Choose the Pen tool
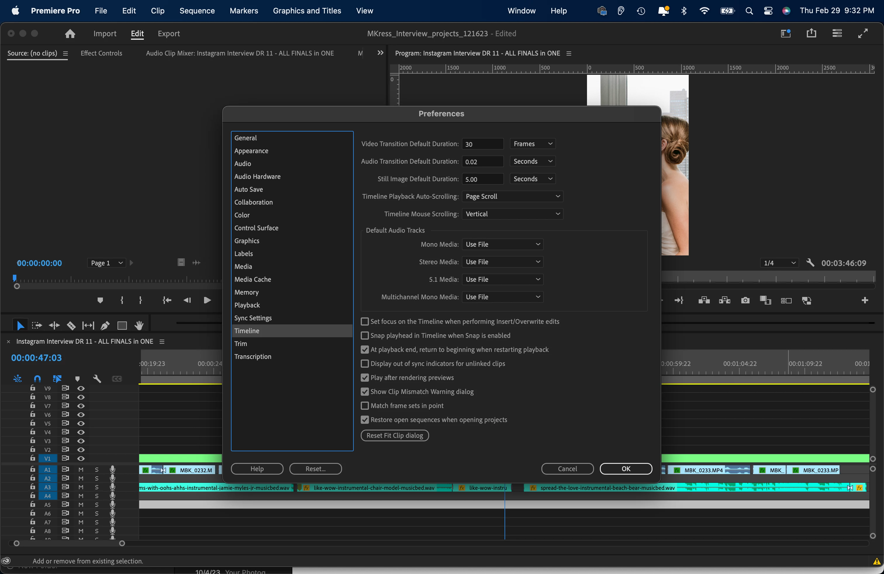This screenshot has height=574, width=884. [105, 326]
